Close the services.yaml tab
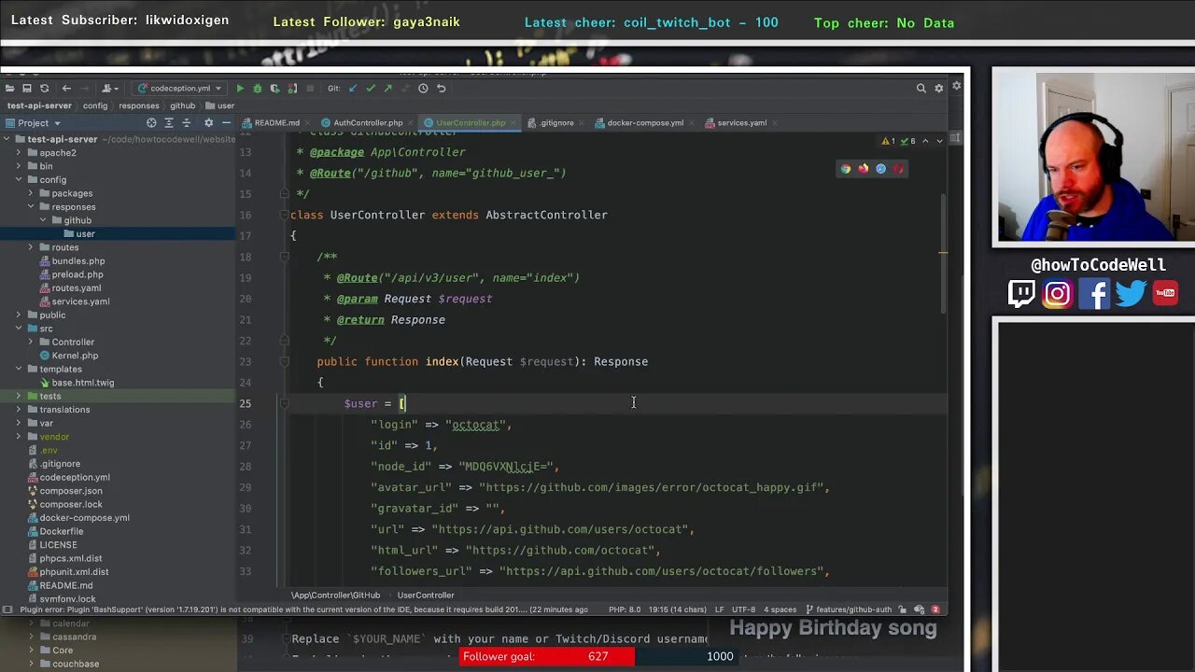Viewport: 1195px width, 672px height. 776,122
